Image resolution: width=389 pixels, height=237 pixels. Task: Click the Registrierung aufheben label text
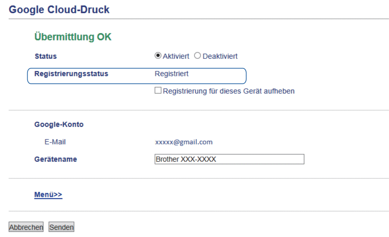point(229,91)
